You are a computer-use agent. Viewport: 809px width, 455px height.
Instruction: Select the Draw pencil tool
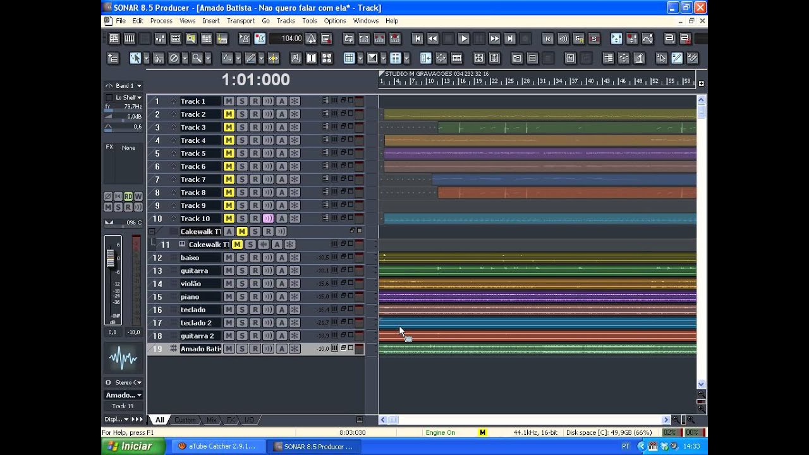coord(250,58)
